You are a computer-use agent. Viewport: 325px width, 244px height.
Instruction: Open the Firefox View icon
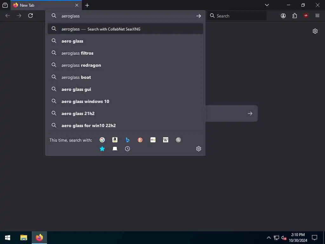click(x=5, y=5)
